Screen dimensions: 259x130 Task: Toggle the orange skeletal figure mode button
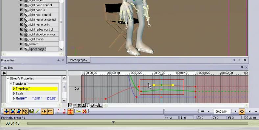tap(71, 112)
